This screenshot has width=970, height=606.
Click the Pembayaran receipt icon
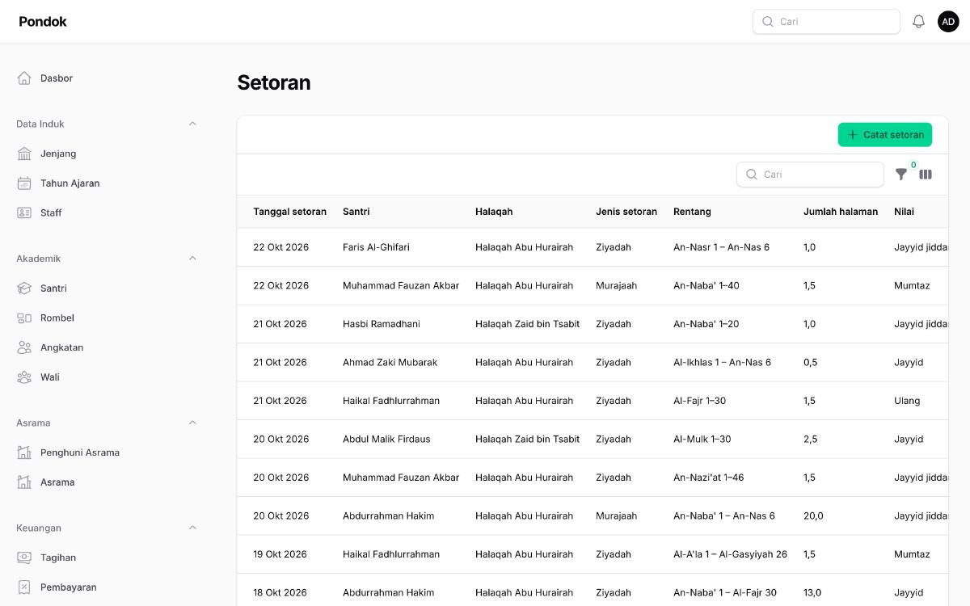coord(24,587)
